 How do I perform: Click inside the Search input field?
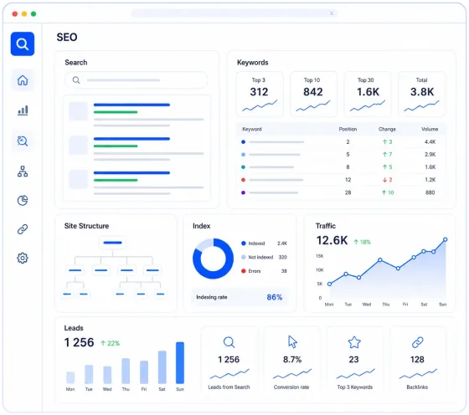click(137, 80)
